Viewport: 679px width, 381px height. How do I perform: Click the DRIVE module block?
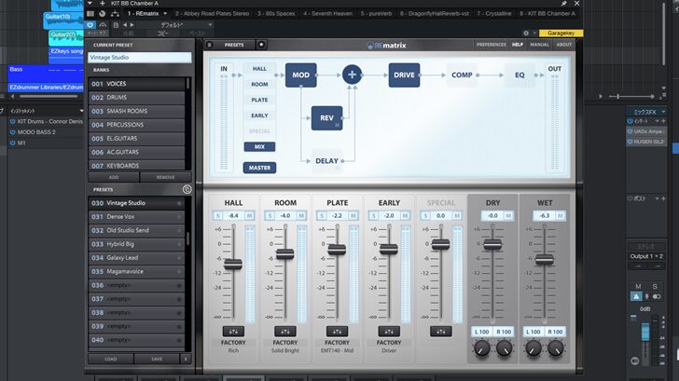click(404, 75)
